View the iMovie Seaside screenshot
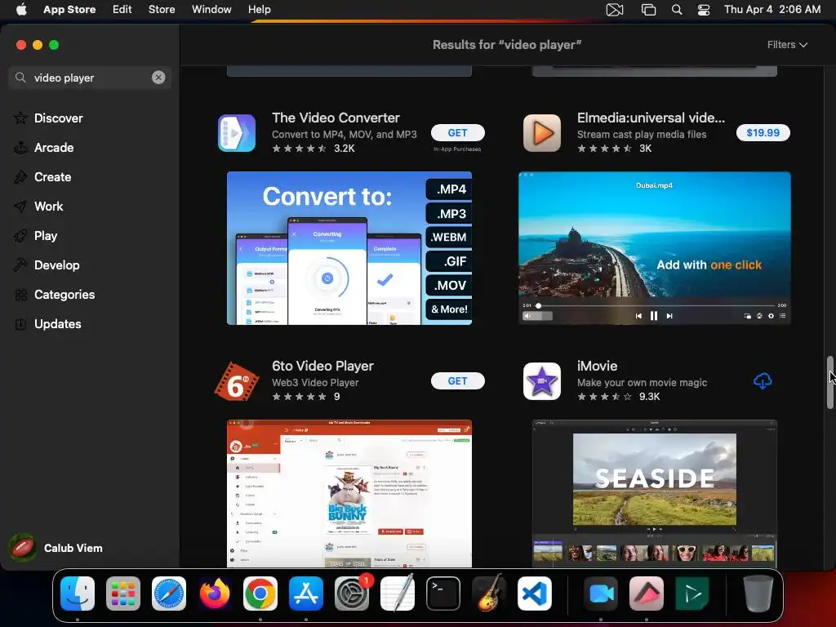This screenshot has height=627, width=836. click(655, 494)
